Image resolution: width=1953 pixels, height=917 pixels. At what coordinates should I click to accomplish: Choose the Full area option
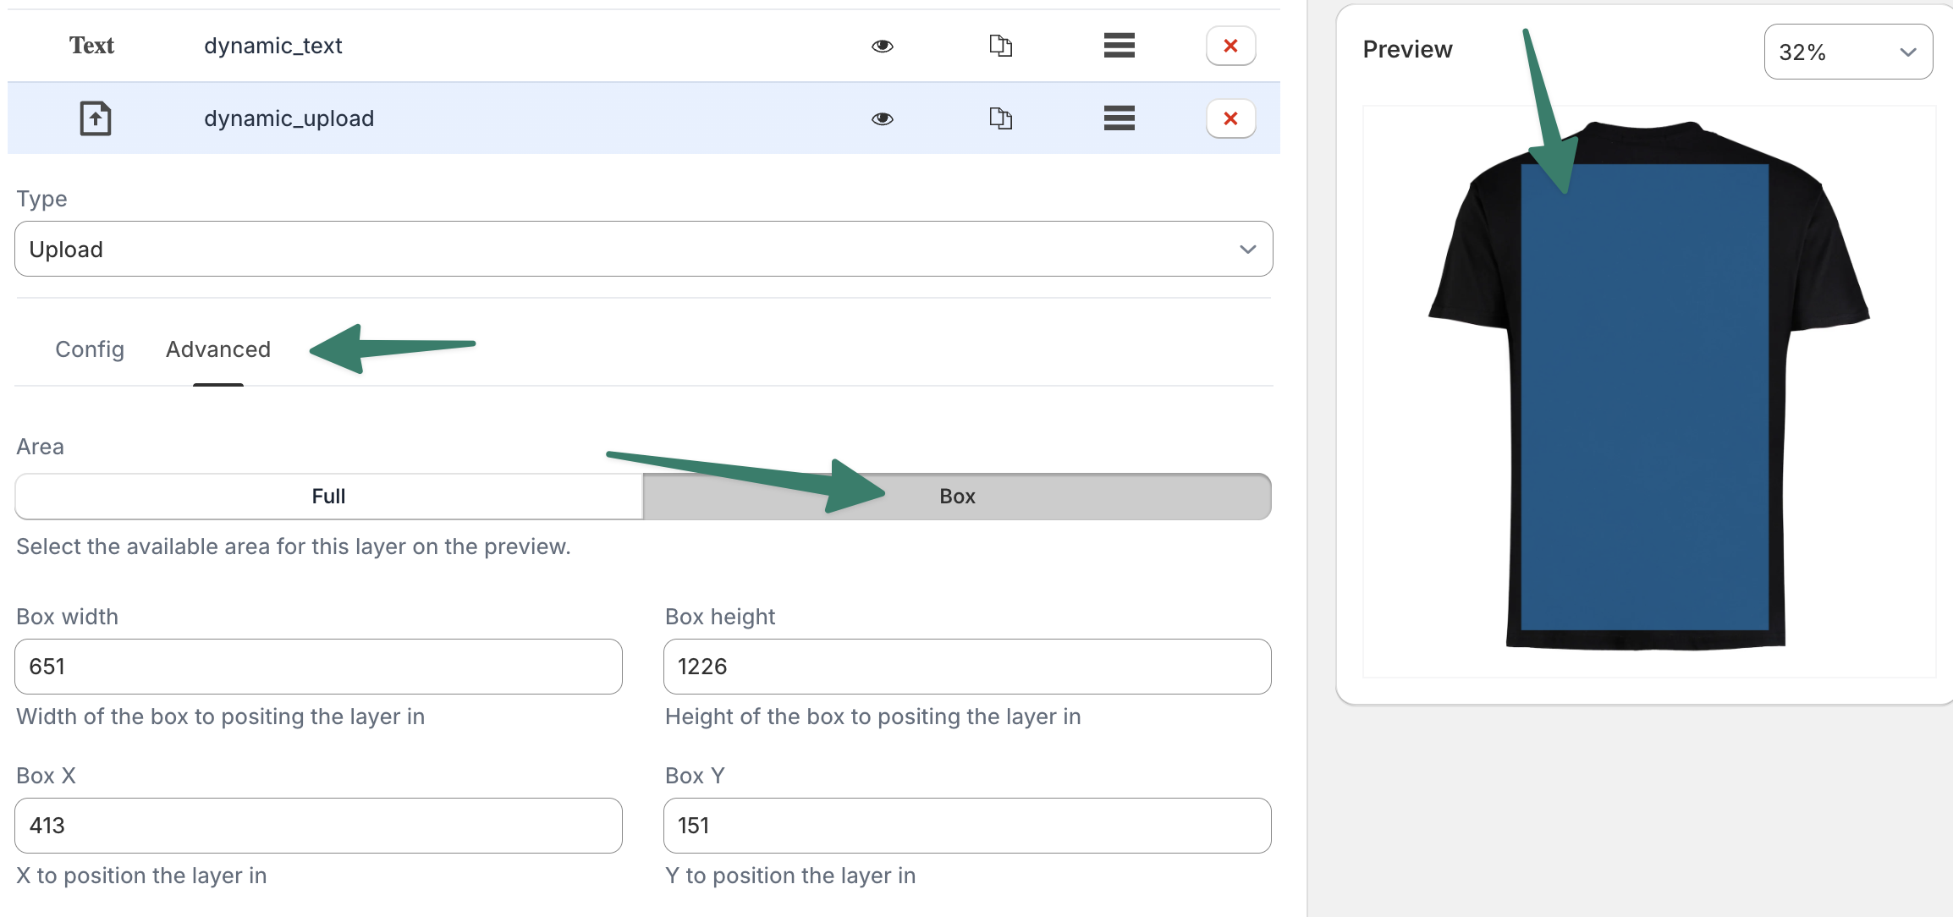click(x=328, y=497)
